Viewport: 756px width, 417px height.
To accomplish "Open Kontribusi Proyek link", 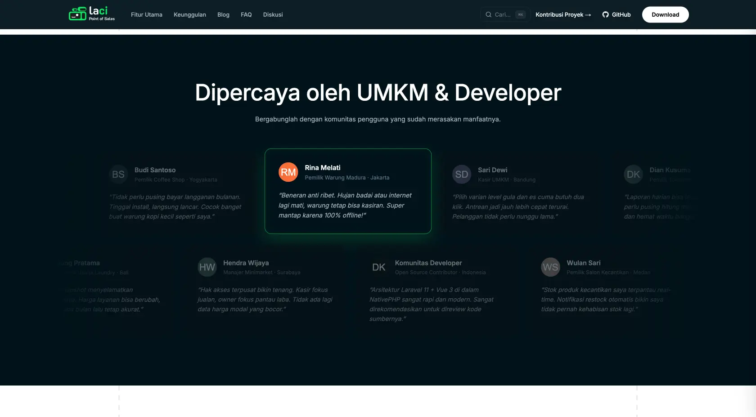I will (563, 15).
